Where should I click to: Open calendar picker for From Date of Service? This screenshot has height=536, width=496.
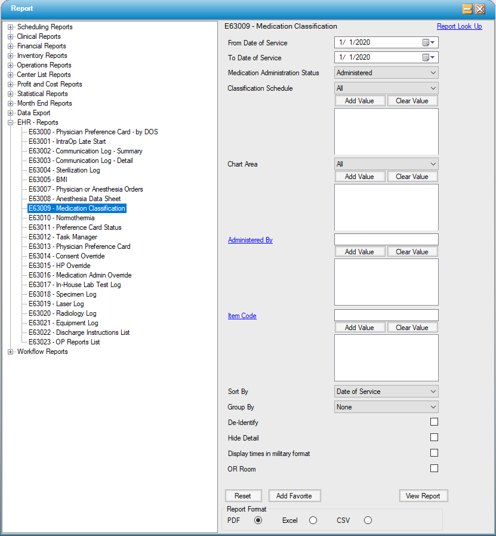(x=429, y=42)
